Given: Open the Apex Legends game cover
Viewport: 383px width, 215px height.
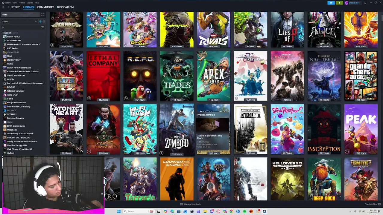Looking at the screenshot, I should (214, 76).
